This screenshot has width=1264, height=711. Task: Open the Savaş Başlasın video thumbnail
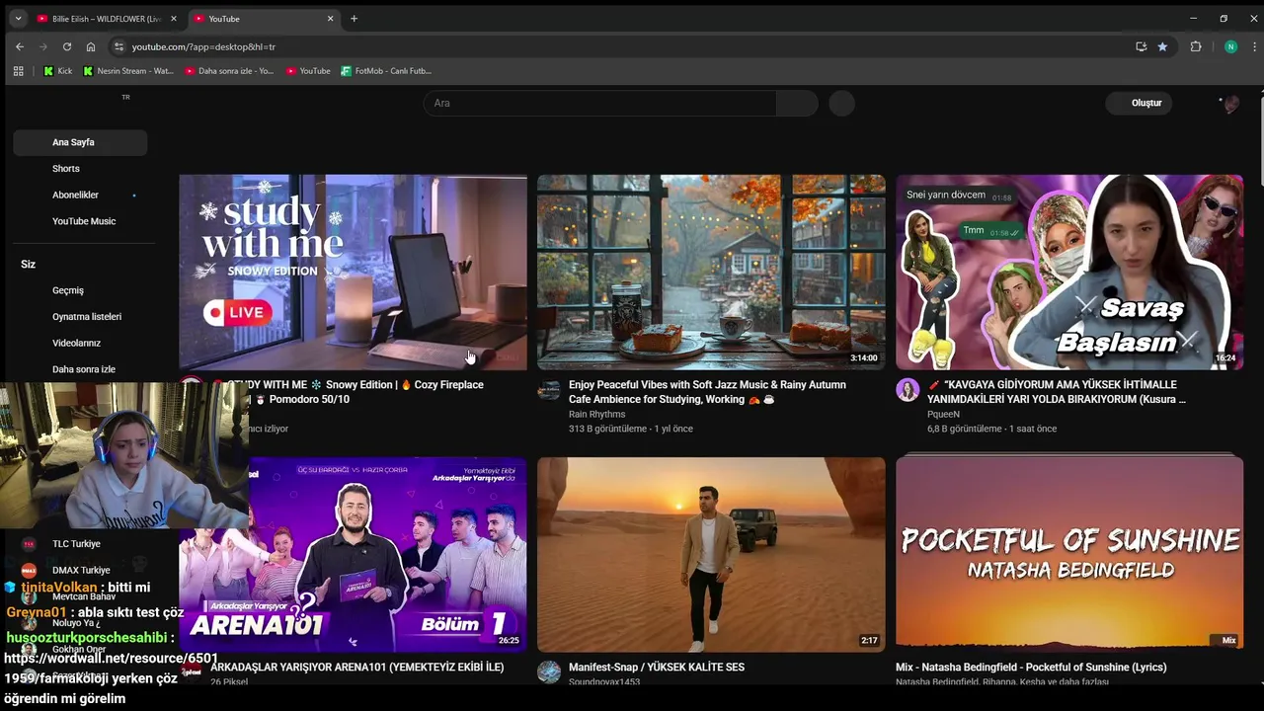[1069, 273]
